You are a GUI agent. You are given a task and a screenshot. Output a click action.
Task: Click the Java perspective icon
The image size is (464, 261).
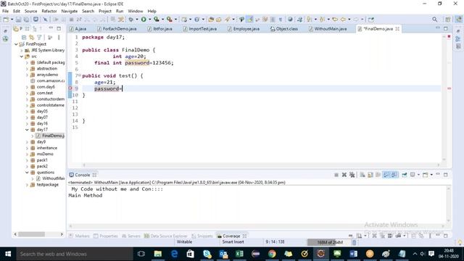[x=458, y=20]
